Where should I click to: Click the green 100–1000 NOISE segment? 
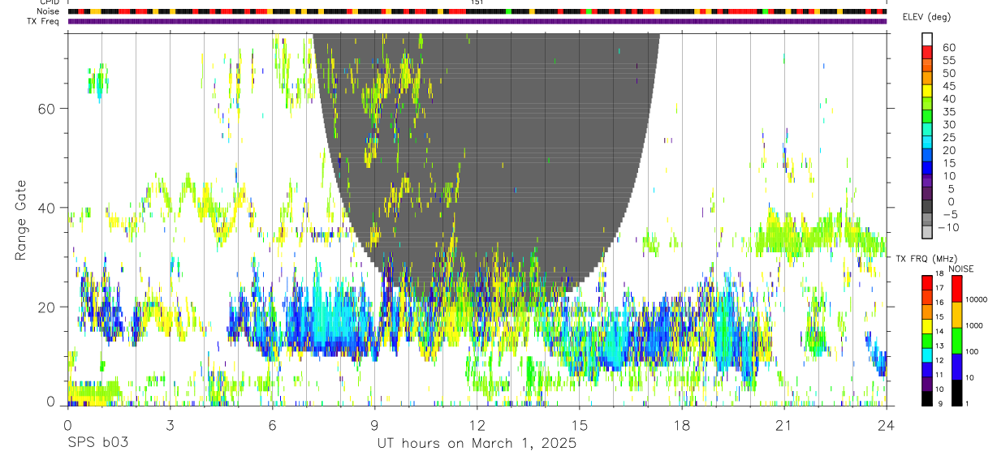point(957,340)
